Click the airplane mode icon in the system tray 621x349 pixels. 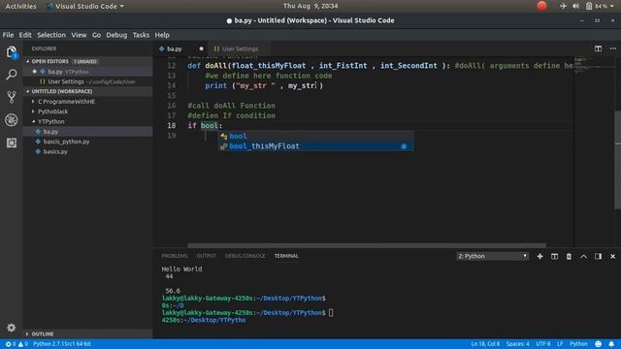[x=563, y=6]
